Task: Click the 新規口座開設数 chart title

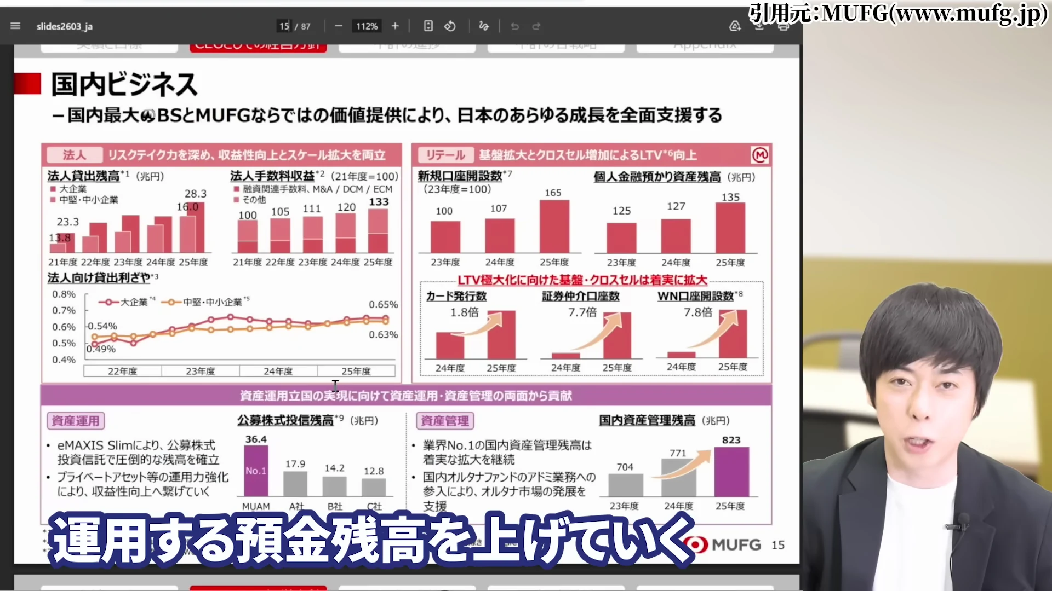Action: (460, 176)
